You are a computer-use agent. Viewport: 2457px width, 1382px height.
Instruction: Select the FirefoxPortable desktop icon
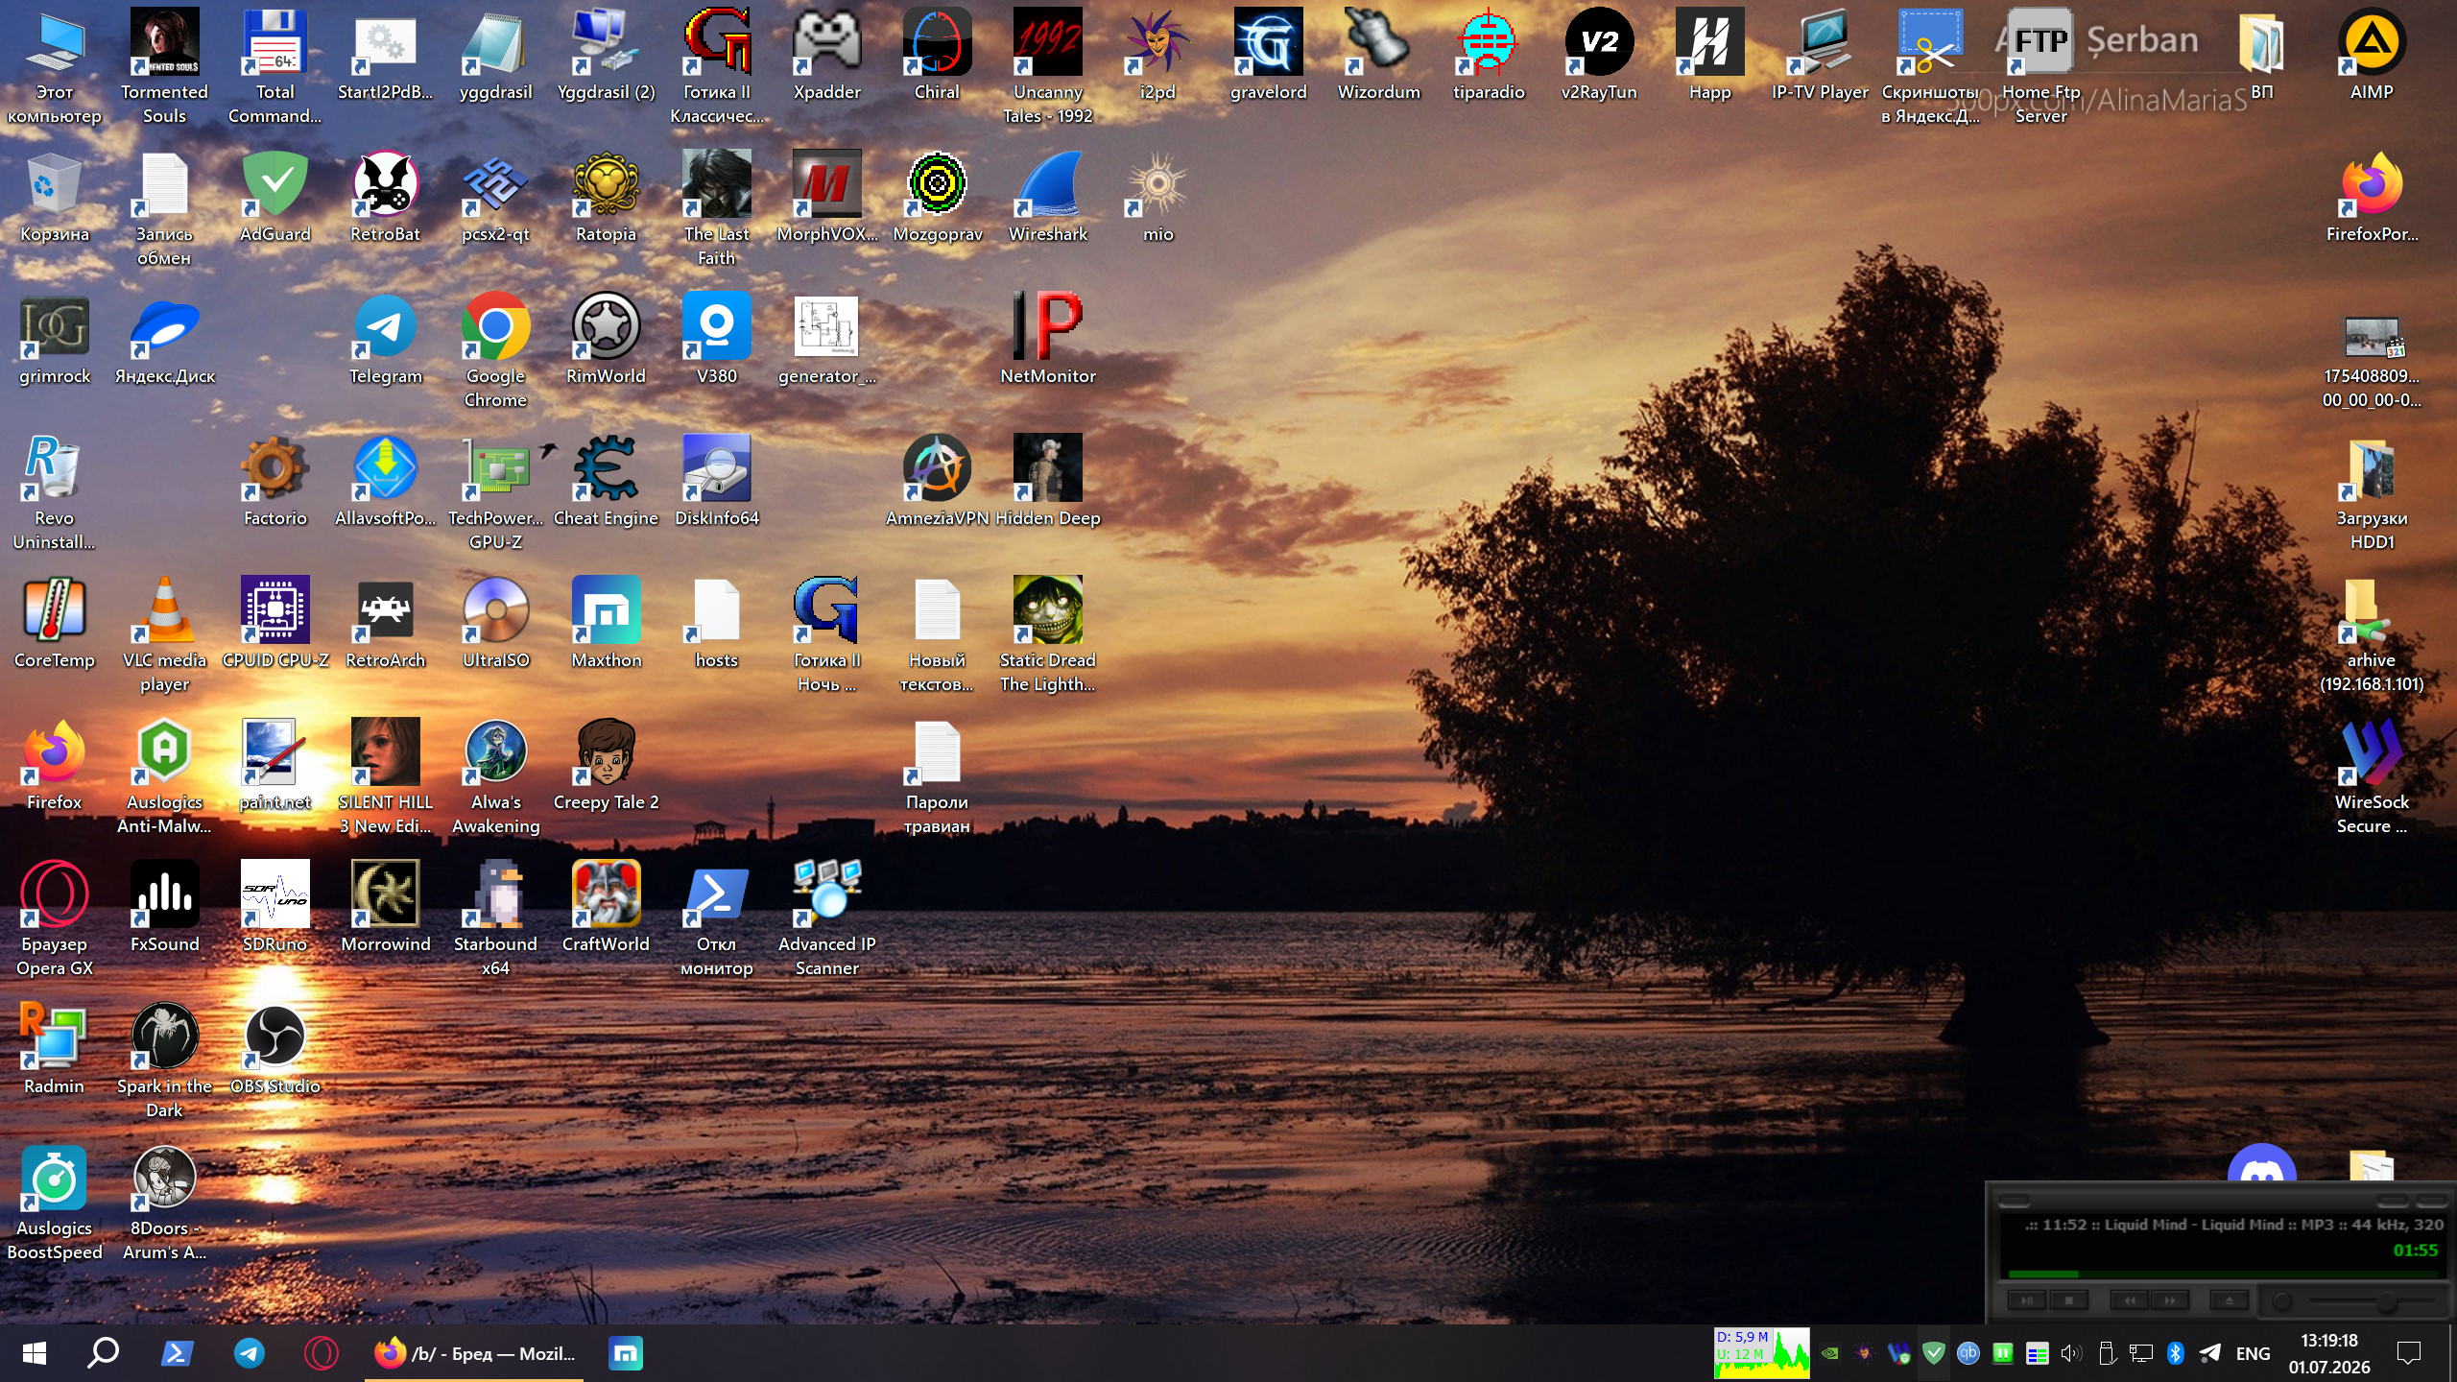click(2372, 198)
